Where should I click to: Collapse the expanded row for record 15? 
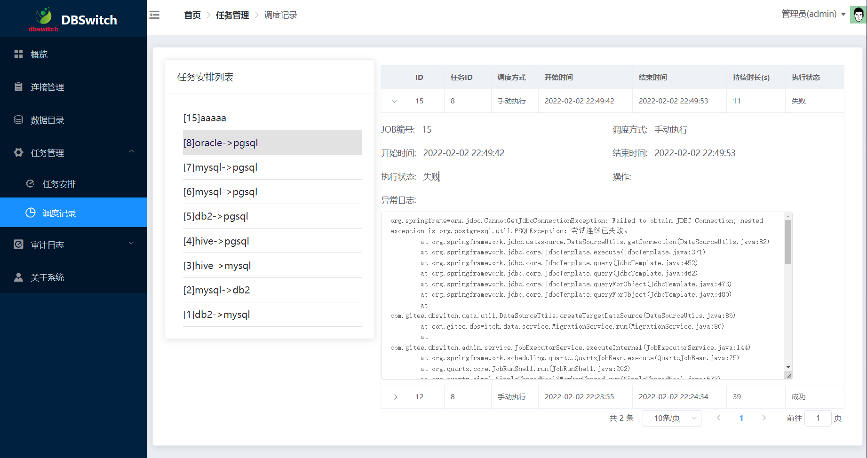point(395,101)
